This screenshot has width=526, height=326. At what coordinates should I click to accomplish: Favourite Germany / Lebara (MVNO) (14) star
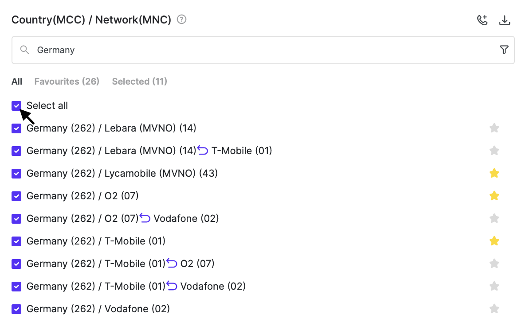(494, 128)
